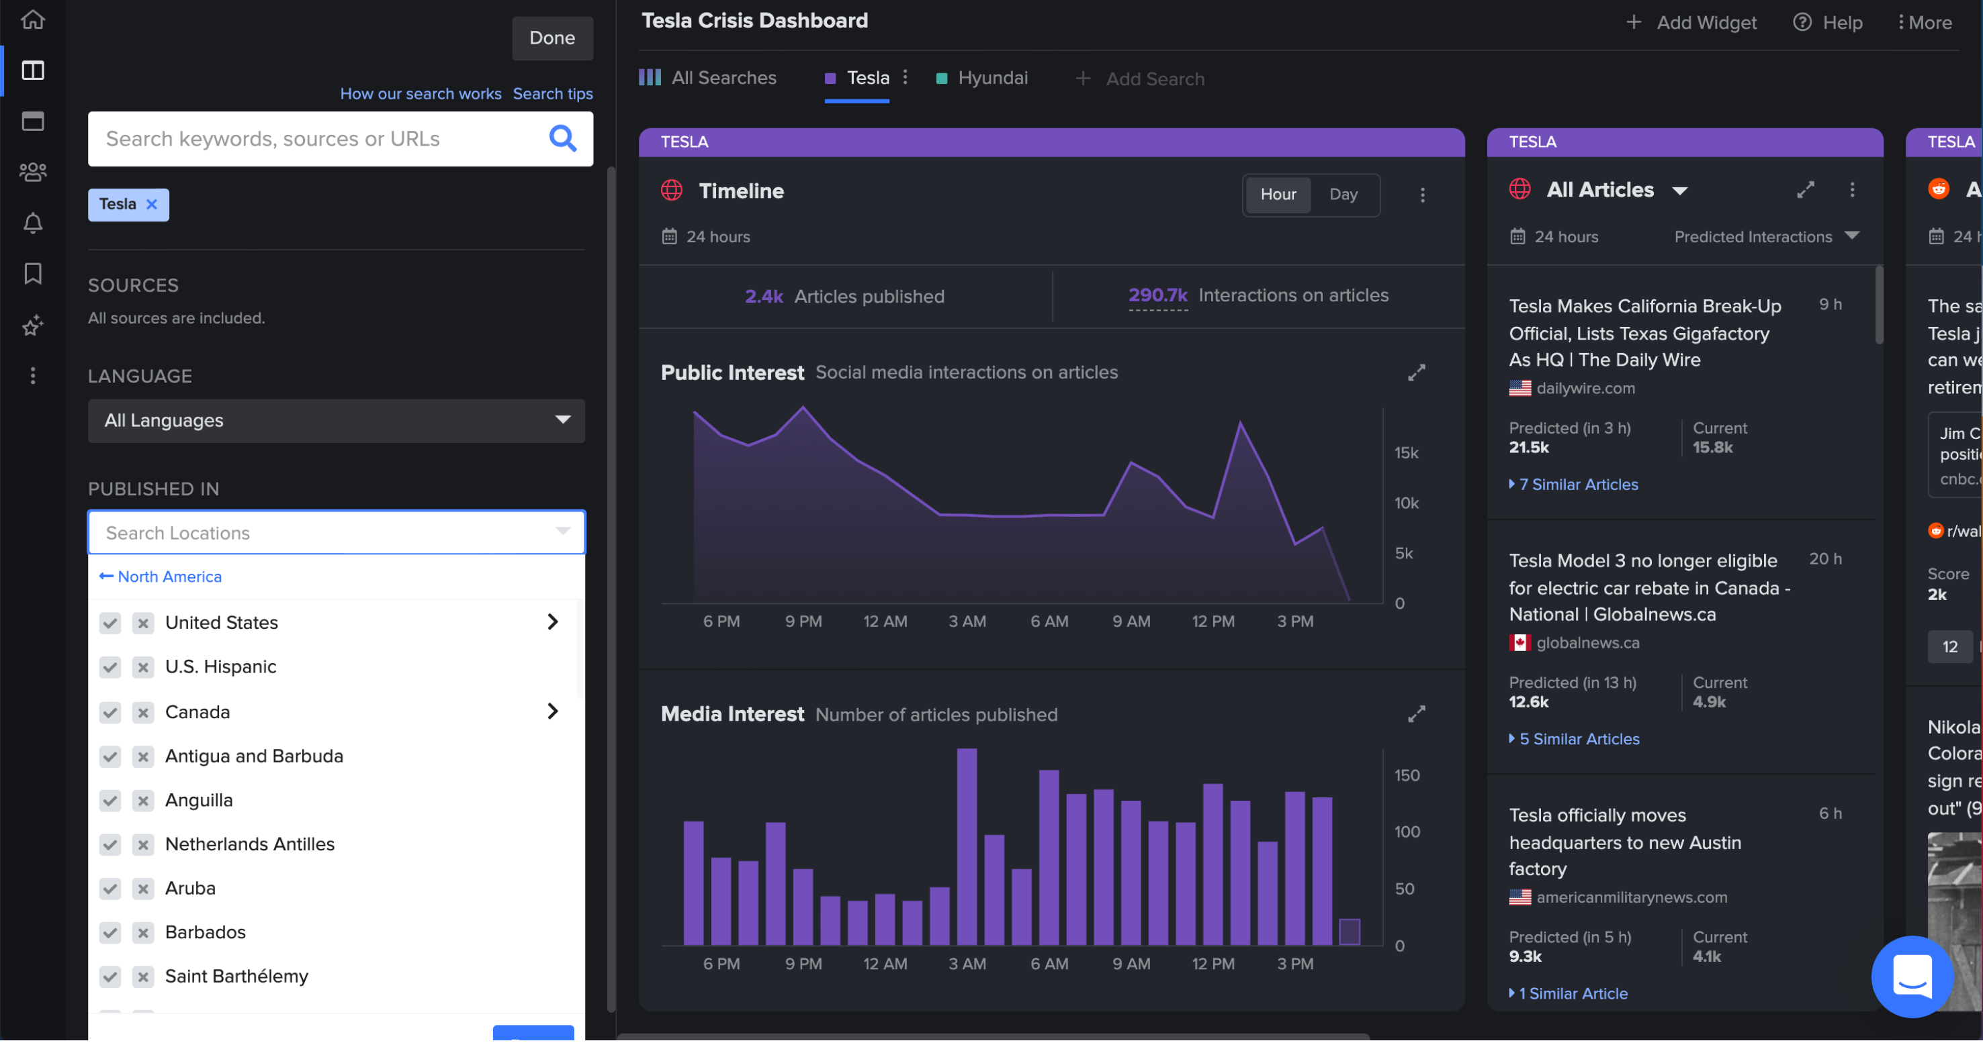The height and width of the screenshot is (1043, 1983).
Task: Open Predicted Interactions sort dropdown
Action: [1767, 237]
